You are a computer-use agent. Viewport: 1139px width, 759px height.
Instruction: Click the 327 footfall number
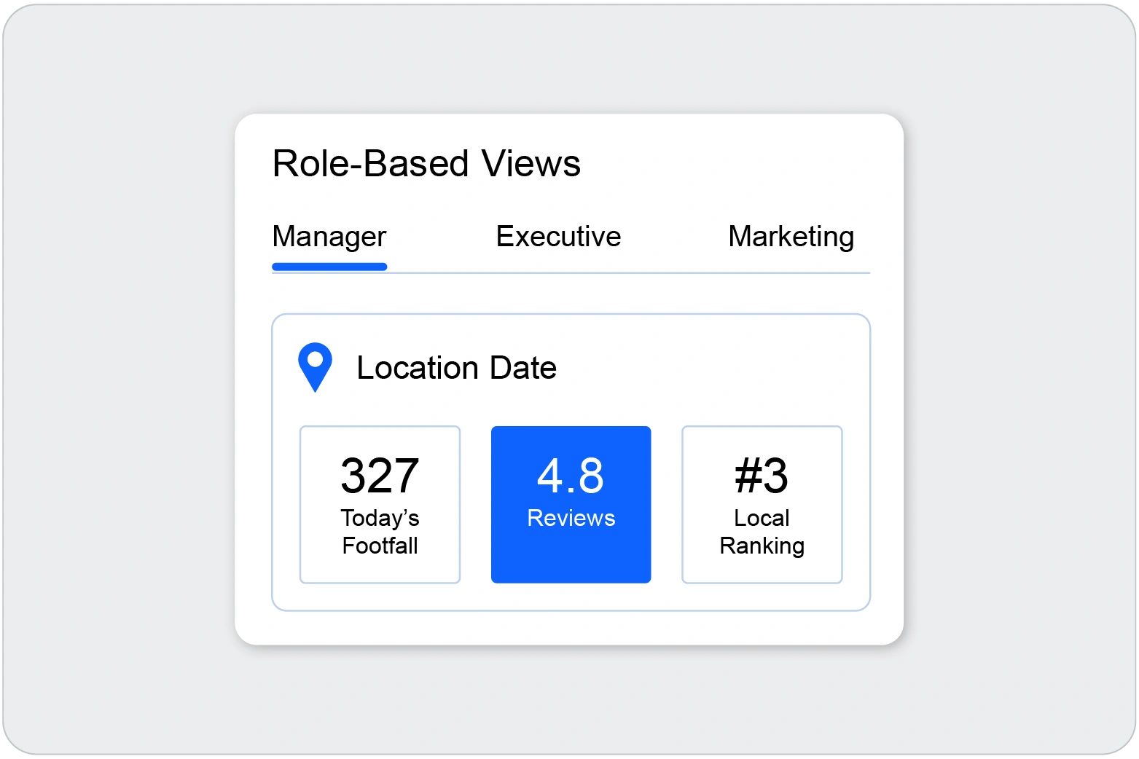380,476
